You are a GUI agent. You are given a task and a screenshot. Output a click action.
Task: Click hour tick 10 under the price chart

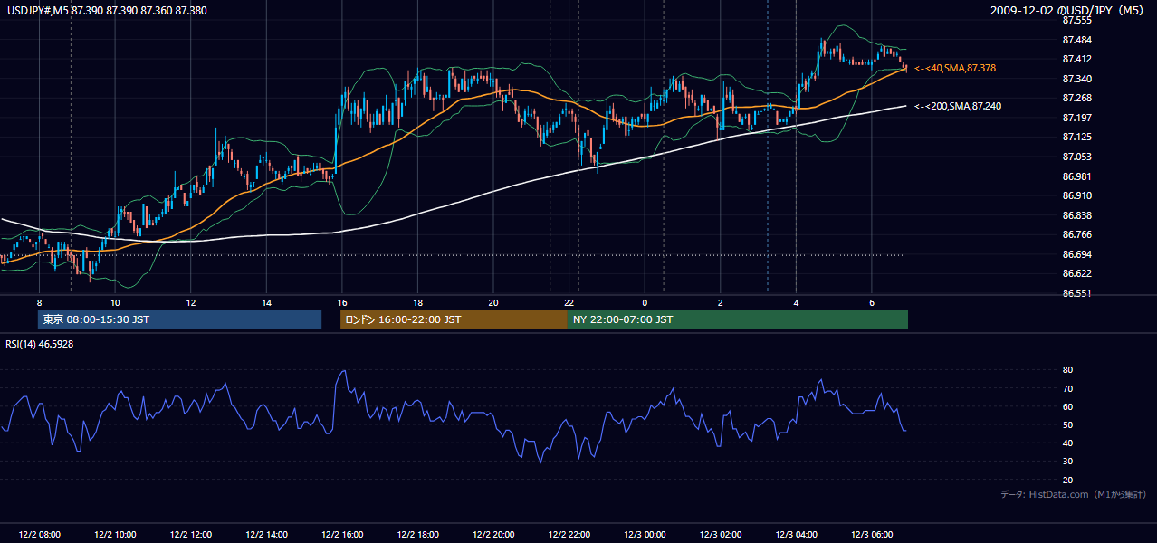[115, 302]
